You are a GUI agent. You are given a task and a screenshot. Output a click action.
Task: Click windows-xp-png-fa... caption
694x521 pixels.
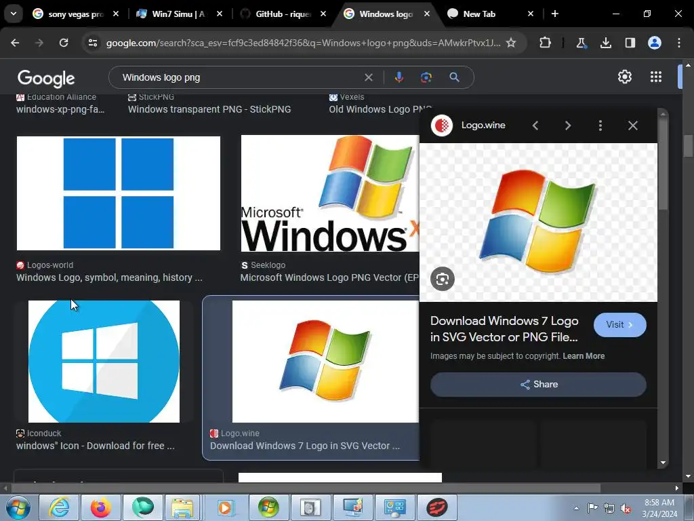(x=60, y=109)
